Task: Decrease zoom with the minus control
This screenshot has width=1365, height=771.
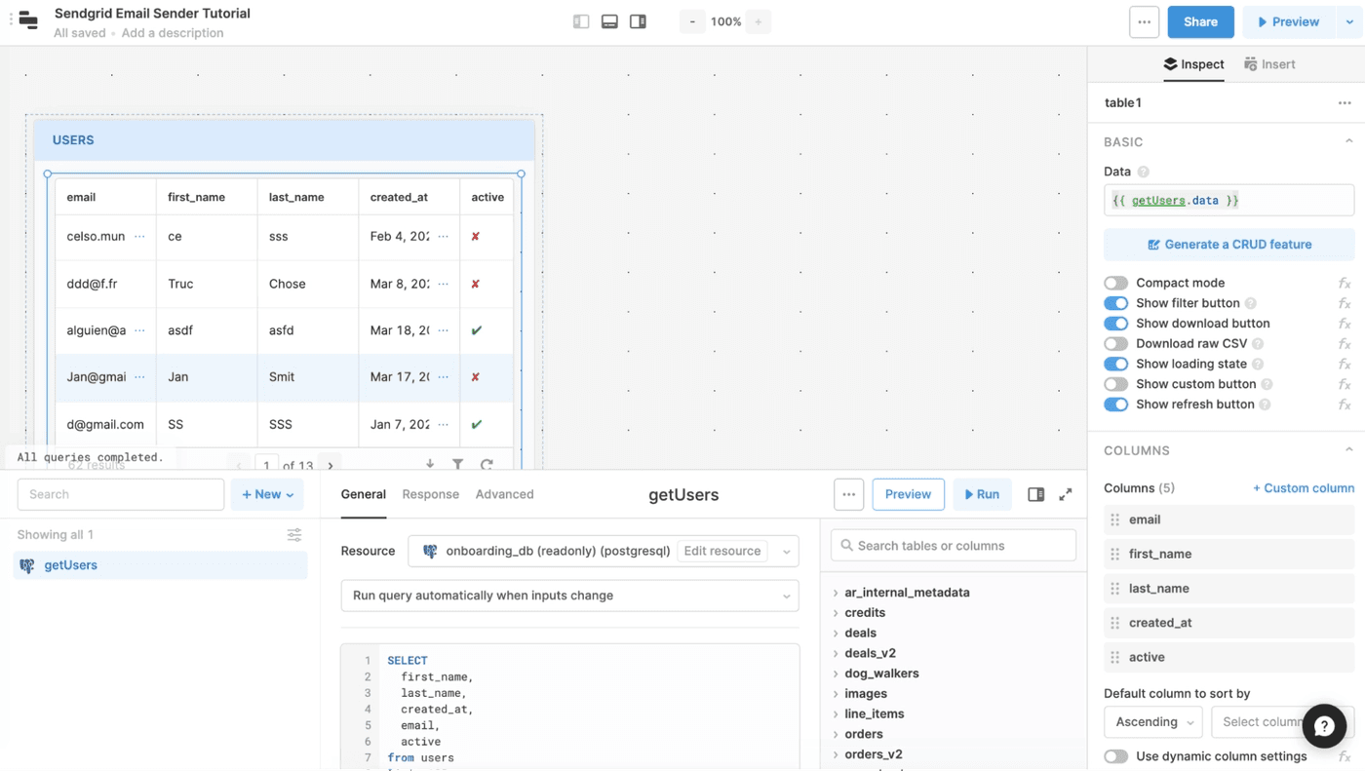Action: click(692, 20)
